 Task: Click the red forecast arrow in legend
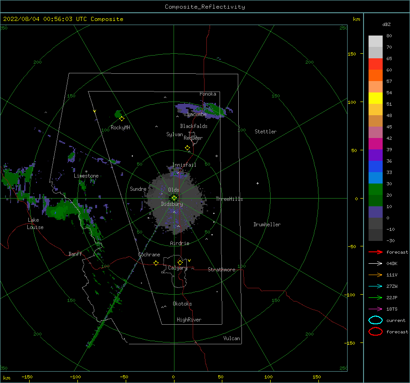point(375,252)
